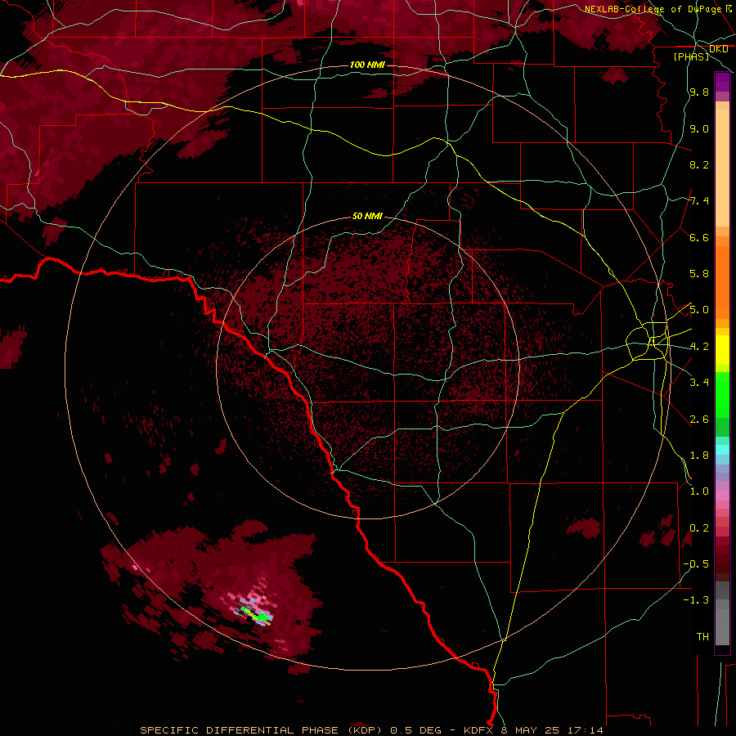Screen dimensions: 736x736
Task: Click the 1.8 legend value
Action: tap(699, 455)
